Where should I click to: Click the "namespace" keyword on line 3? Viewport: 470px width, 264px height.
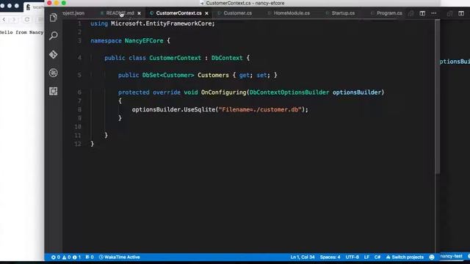click(106, 41)
